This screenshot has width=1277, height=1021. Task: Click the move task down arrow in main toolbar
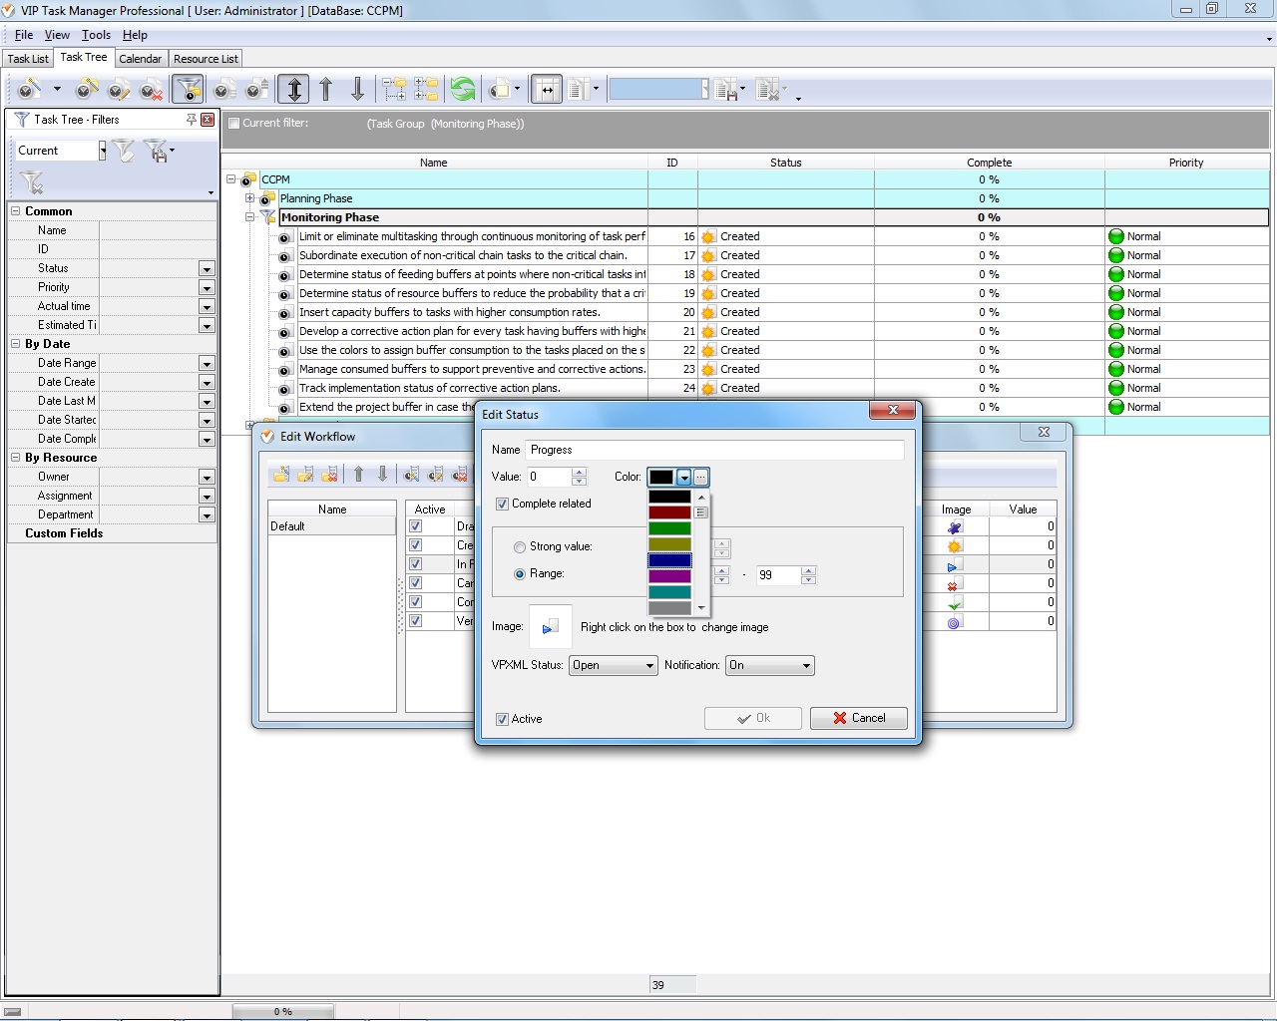point(357,90)
